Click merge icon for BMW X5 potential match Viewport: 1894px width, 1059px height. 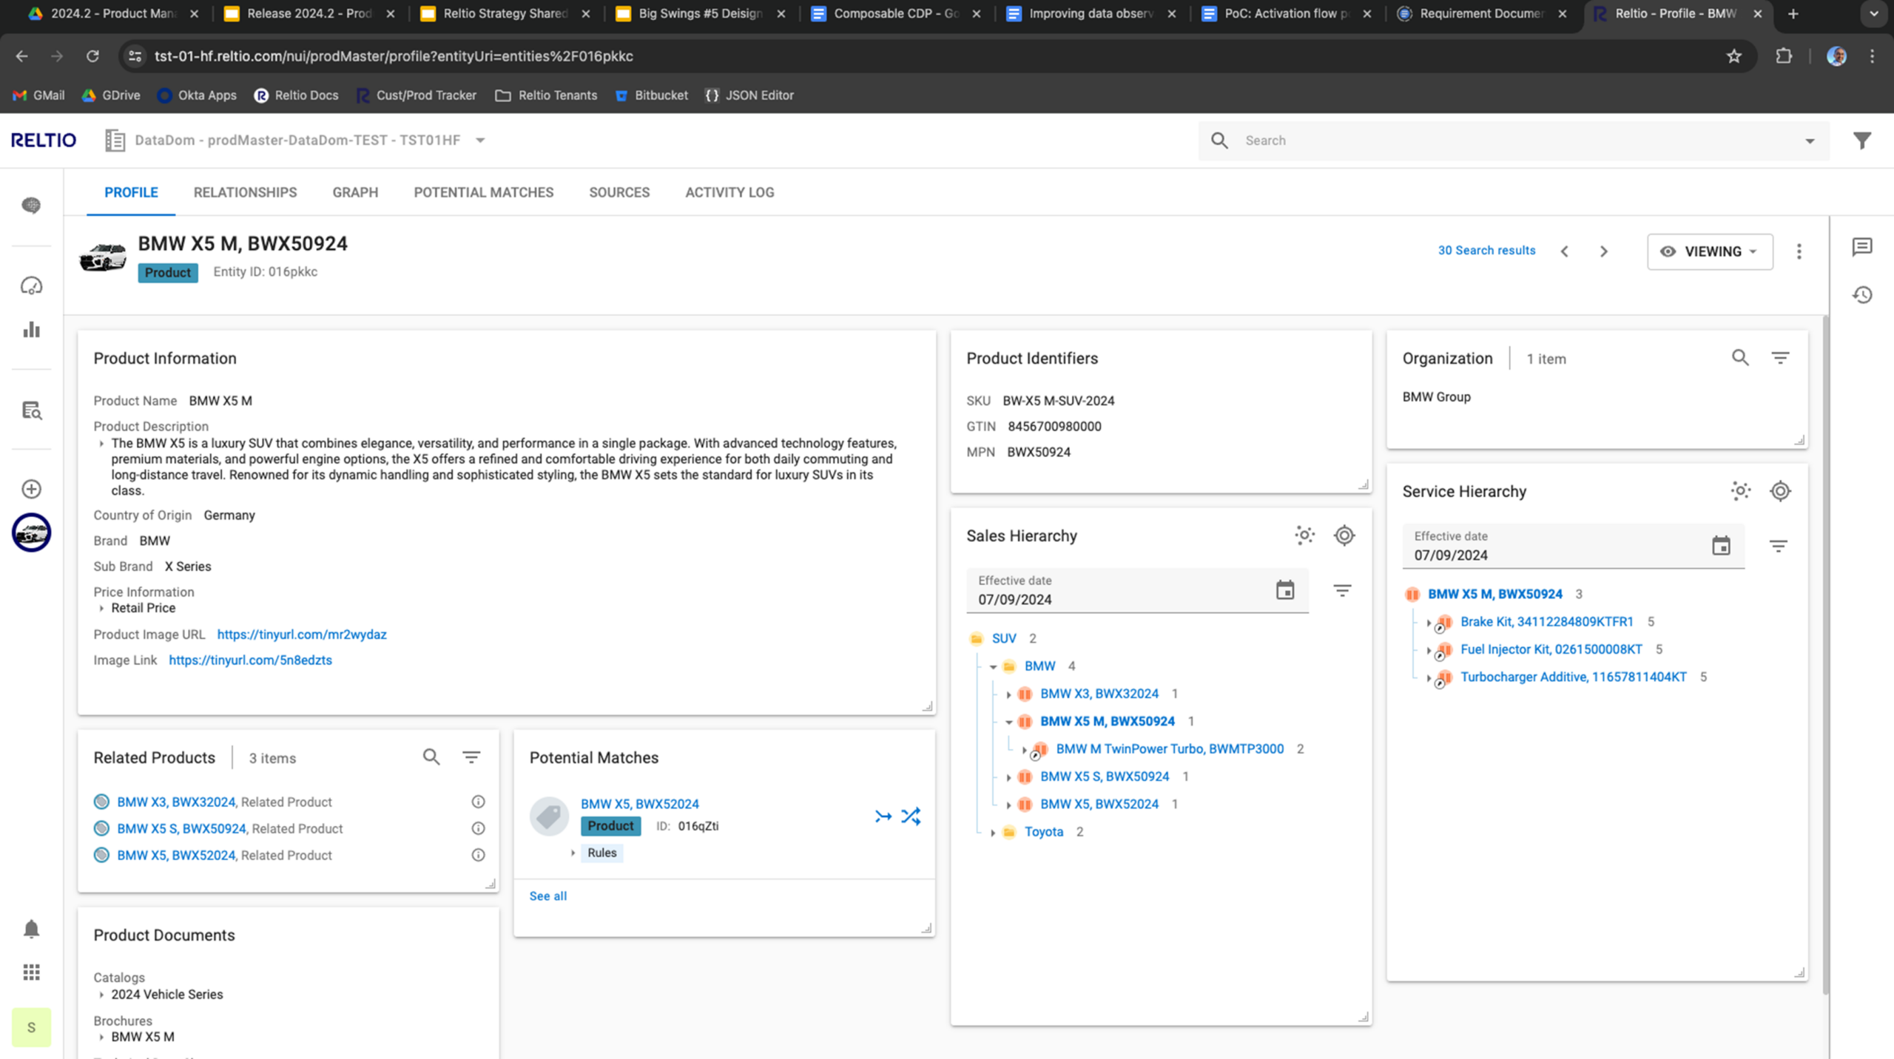pyautogui.click(x=883, y=816)
